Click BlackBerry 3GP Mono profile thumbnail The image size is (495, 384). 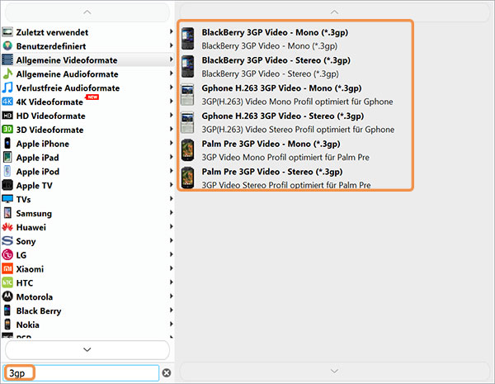[x=188, y=39]
